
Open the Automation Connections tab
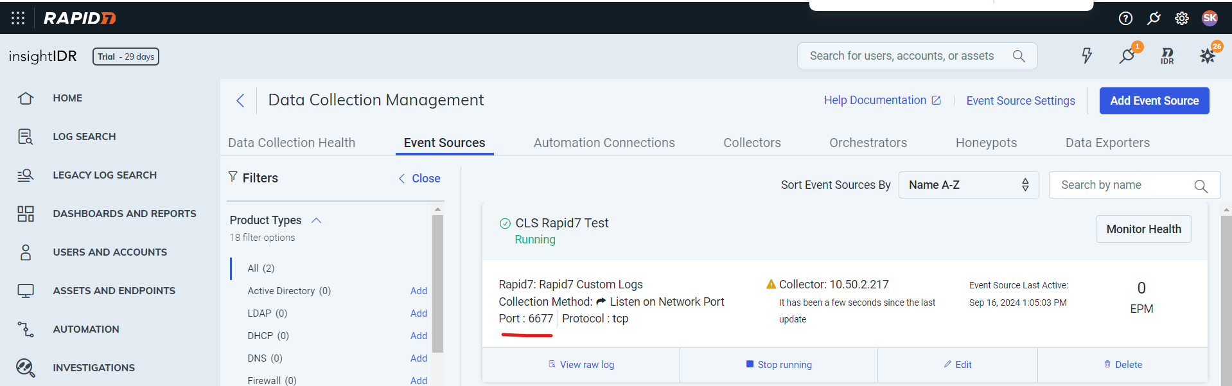coord(604,143)
